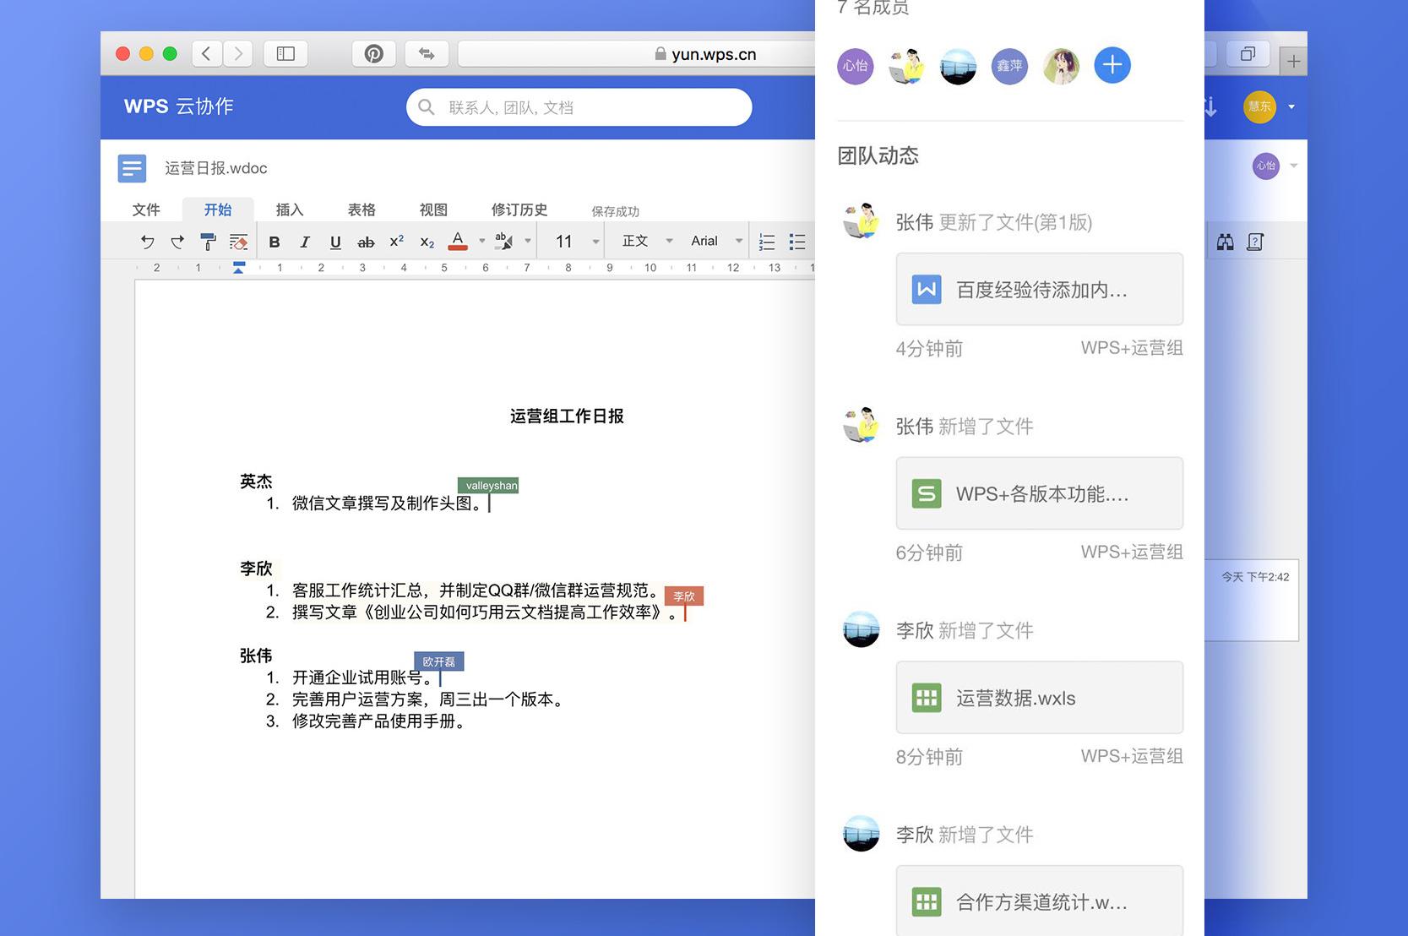Viewport: 1408px width, 936px height.
Task: Click the 心怡 collaborator avatar in document header
Action: click(1265, 166)
